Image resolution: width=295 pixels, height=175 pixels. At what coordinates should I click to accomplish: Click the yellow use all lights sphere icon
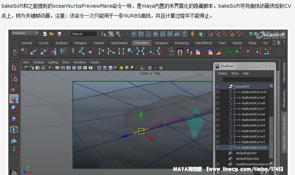point(122,68)
